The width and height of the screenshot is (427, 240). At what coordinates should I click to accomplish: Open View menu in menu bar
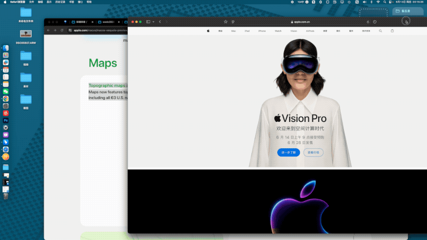coord(49,2)
